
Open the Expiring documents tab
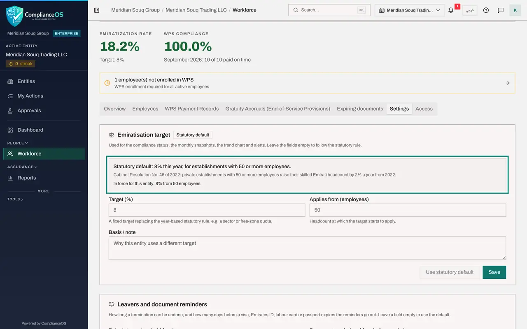(360, 109)
